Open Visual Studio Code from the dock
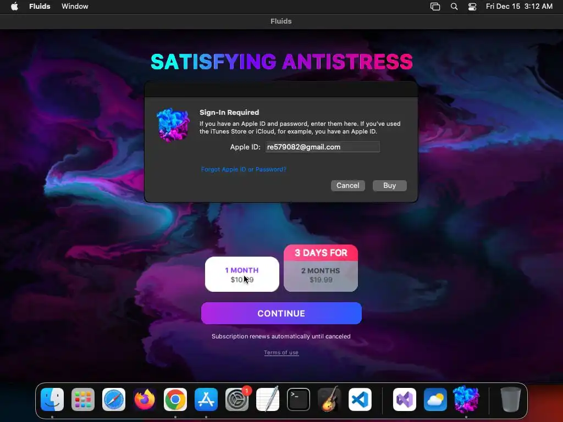Screen dimensions: 563x422 point(360,399)
